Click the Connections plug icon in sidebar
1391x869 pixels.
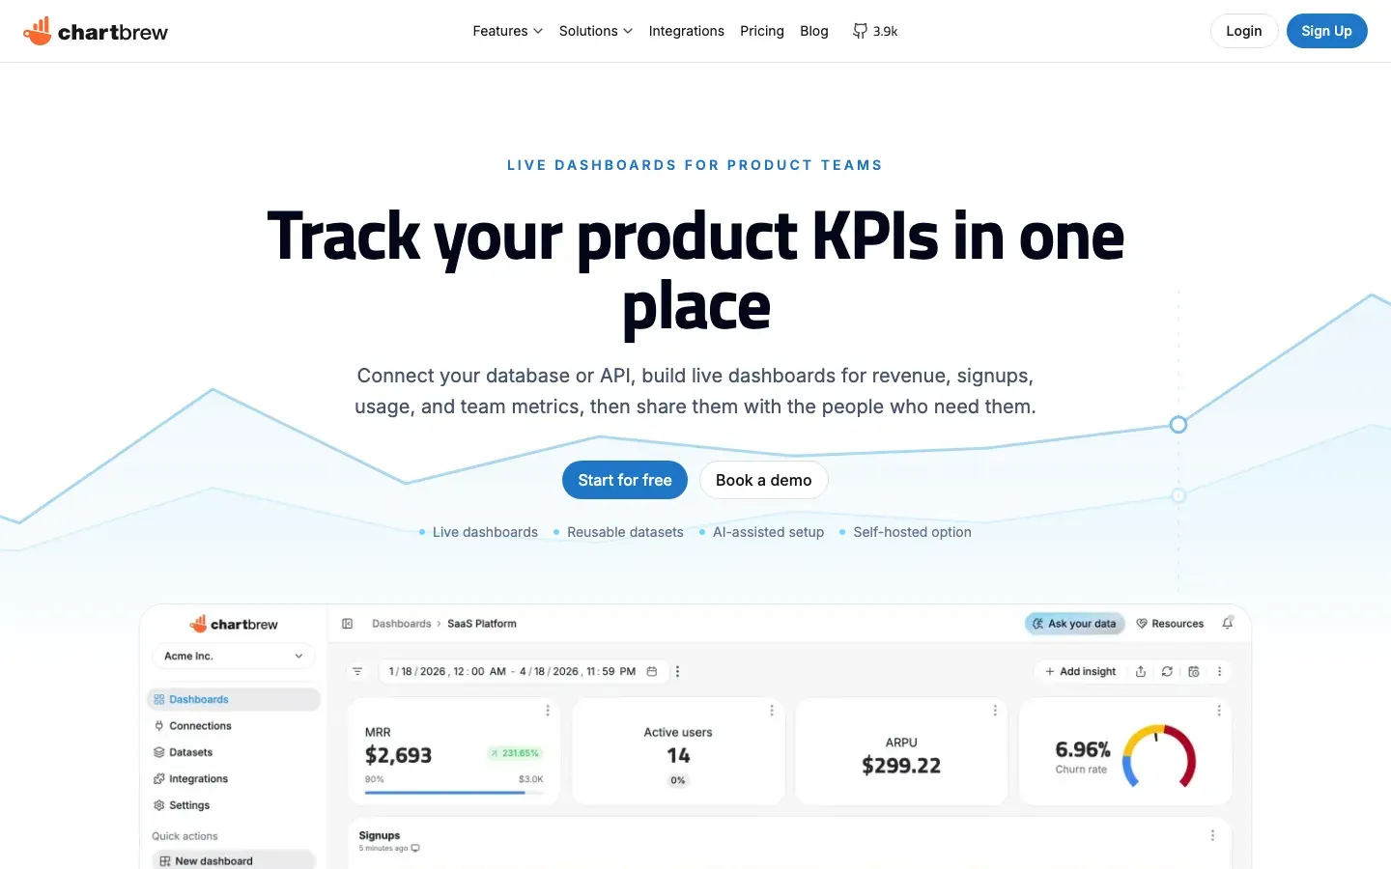[159, 725]
